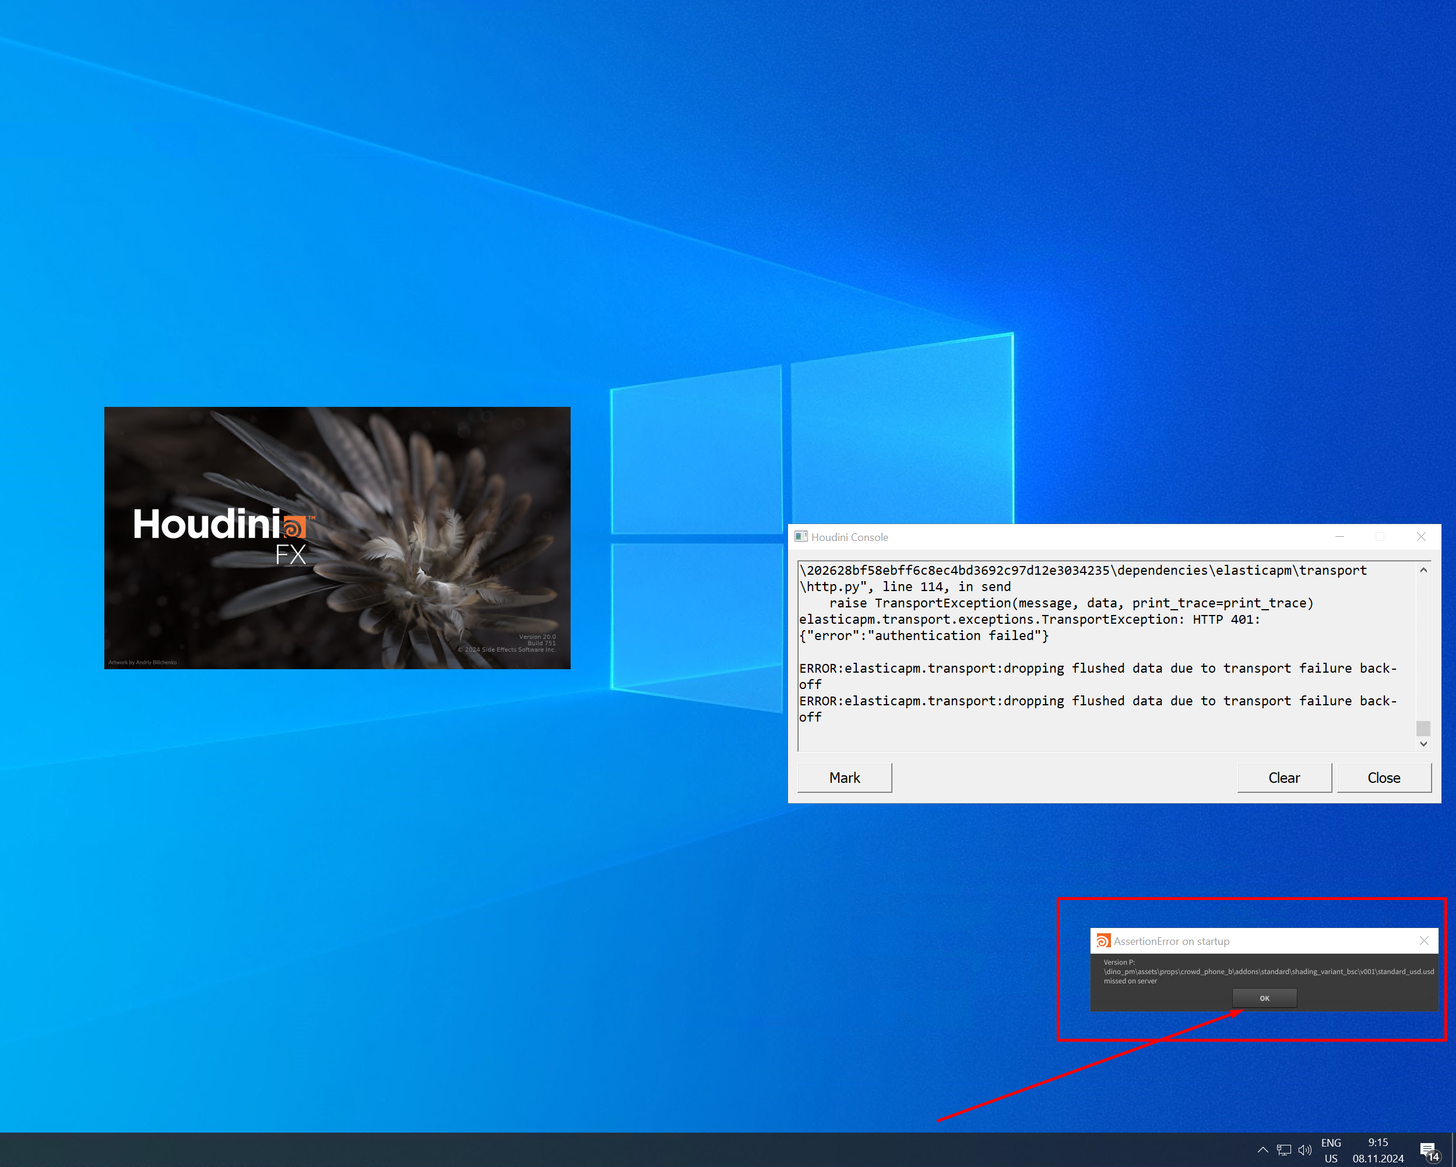Screen dimensions: 1456x1167
Task: Close the AssertionError on startup dialog
Action: [x=1423, y=941]
